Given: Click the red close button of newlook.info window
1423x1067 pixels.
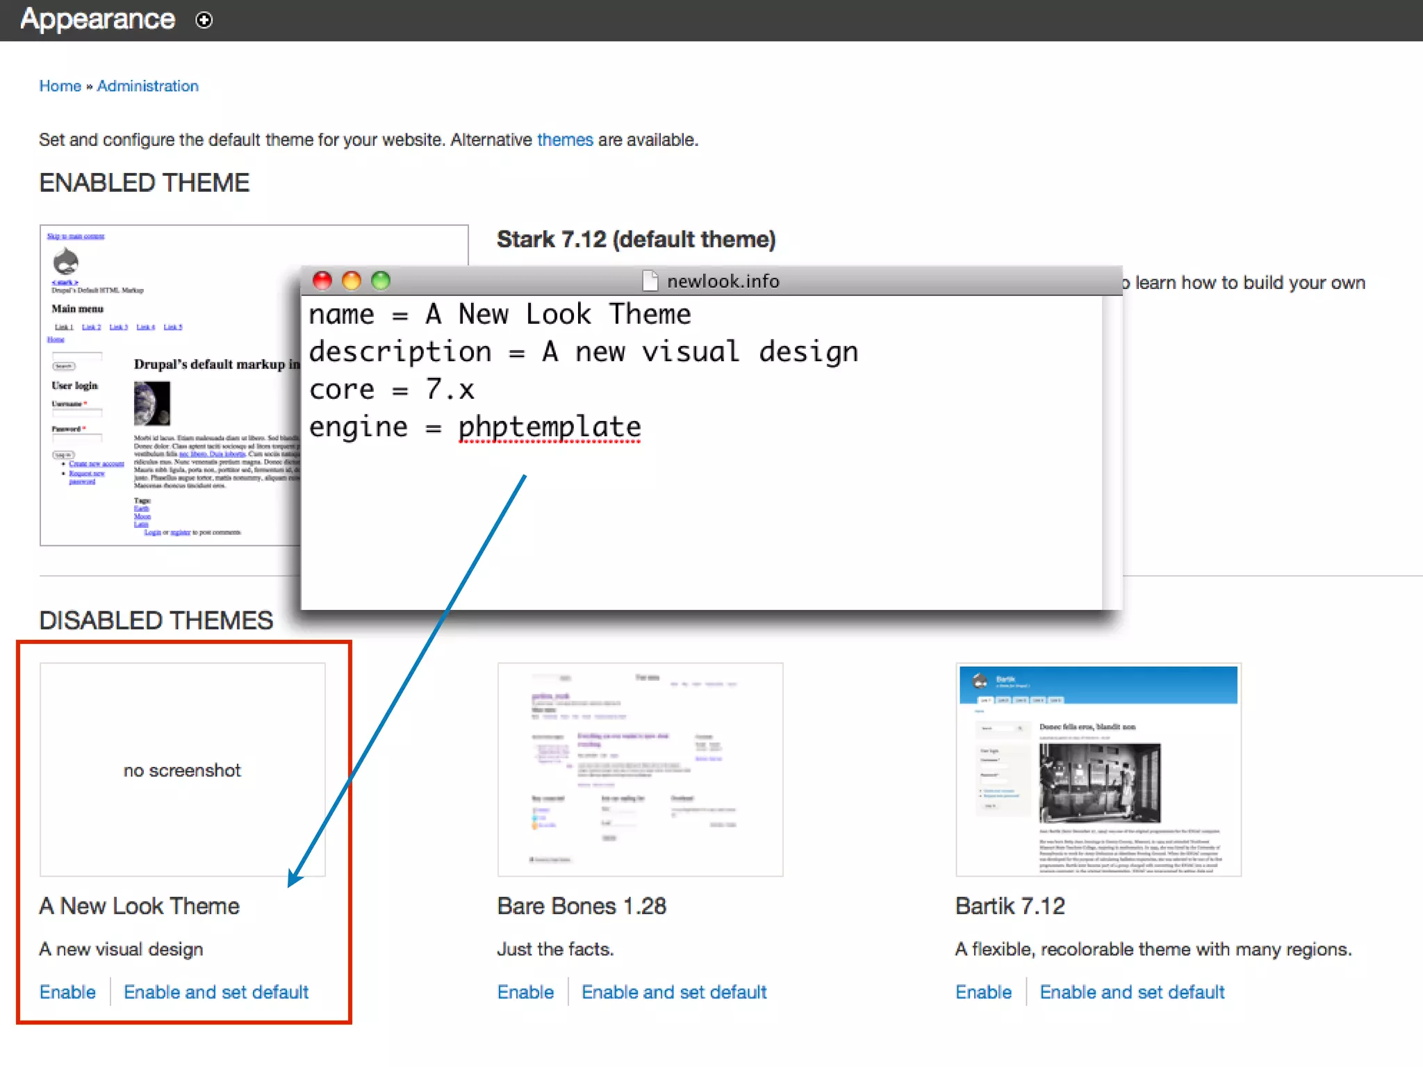Looking at the screenshot, I should [x=322, y=281].
